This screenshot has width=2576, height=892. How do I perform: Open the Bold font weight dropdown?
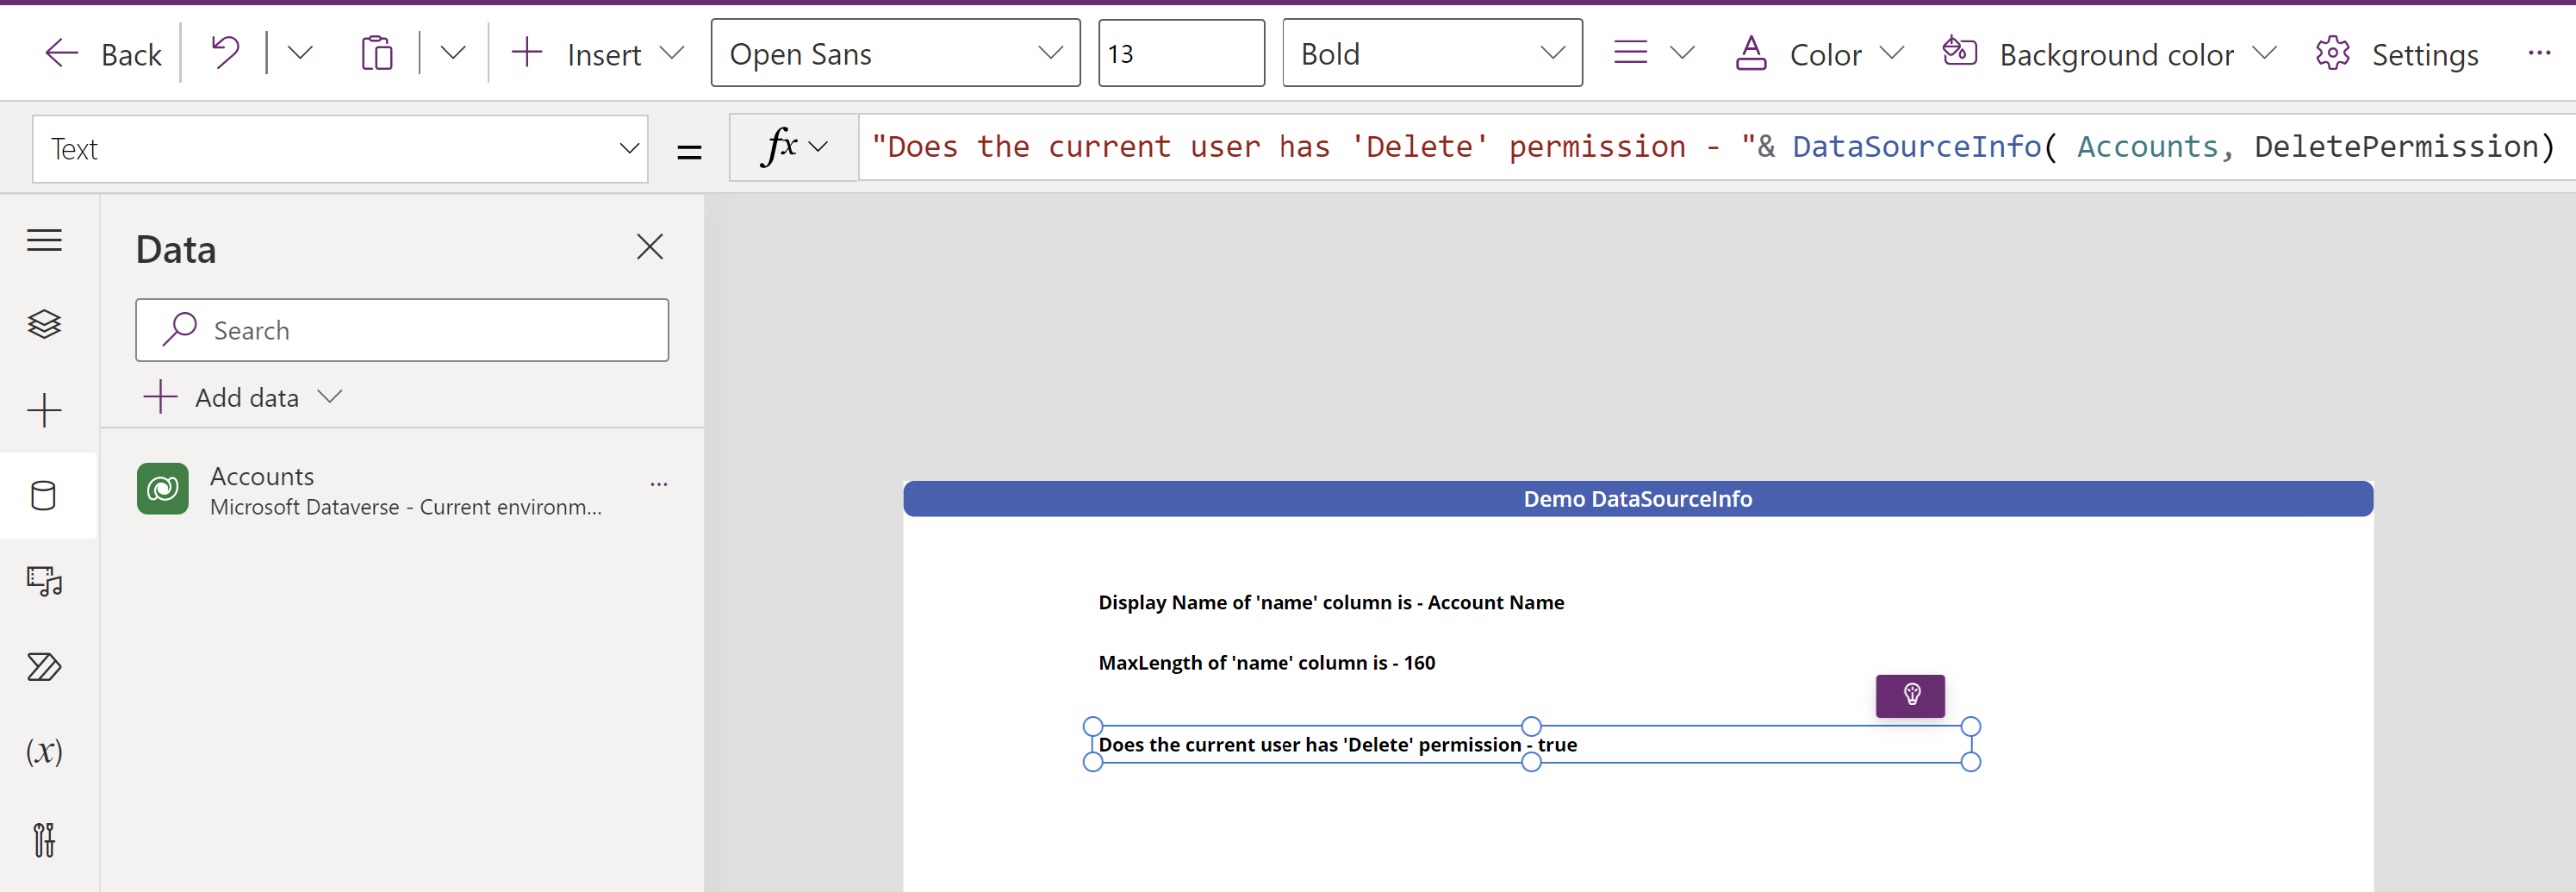pyautogui.click(x=1431, y=53)
